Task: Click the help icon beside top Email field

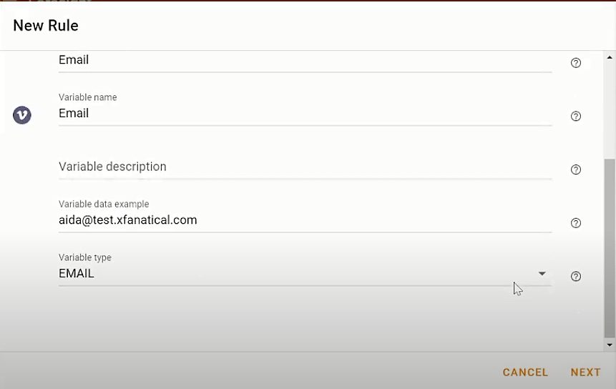Action: pyautogui.click(x=575, y=63)
